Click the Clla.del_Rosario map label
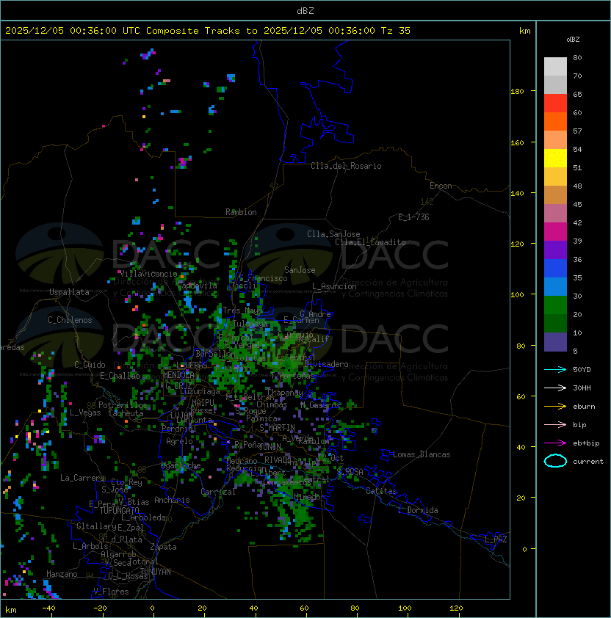 (346, 166)
